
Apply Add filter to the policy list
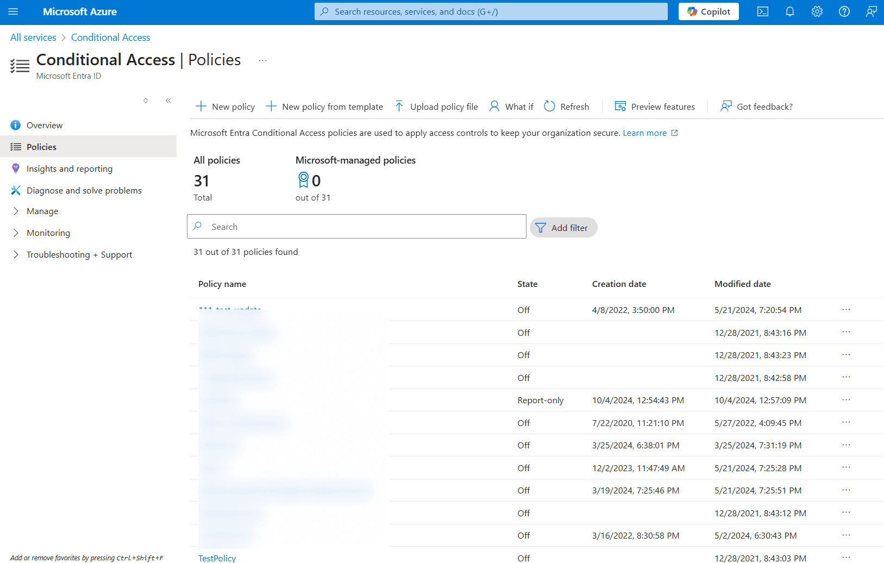563,227
